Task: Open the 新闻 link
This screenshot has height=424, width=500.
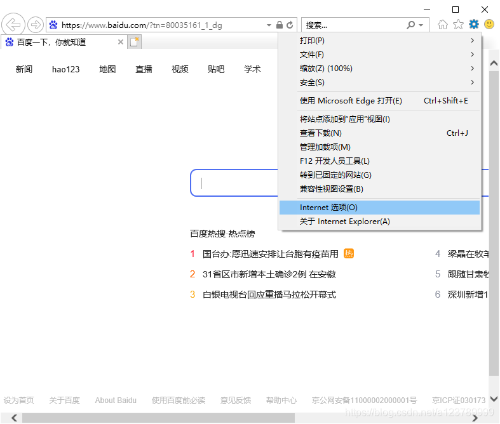Action: tap(24, 69)
